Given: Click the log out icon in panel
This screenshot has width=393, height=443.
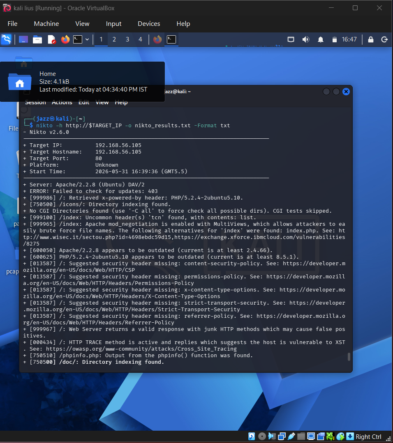Looking at the screenshot, I should (x=384, y=39).
